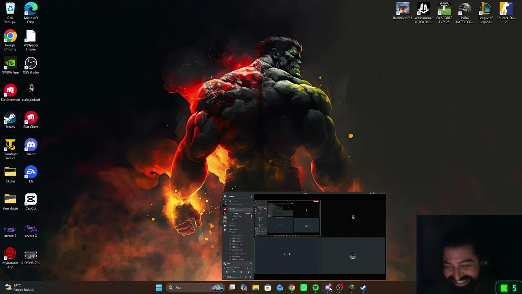Screen dimensions: 522x294
Task: Select the Clipler folder on the desktop
Action: tap(10, 174)
